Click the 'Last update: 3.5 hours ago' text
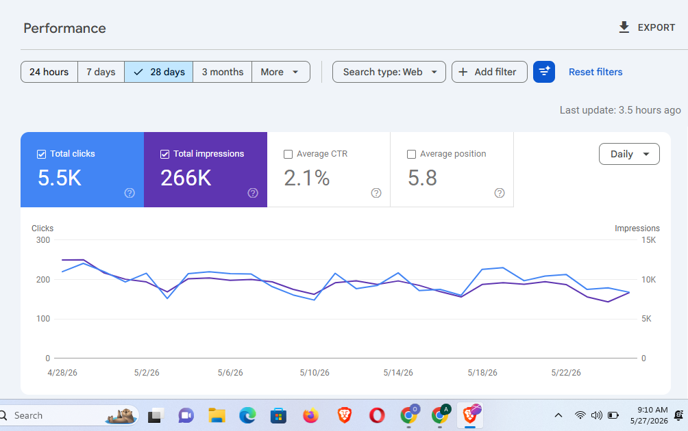 pyautogui.click(x=620, y=110)
